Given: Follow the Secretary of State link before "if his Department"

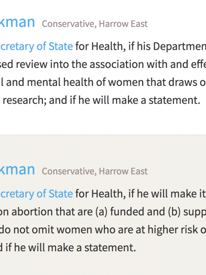Looking at the screenshot, I should coord(36,46).
